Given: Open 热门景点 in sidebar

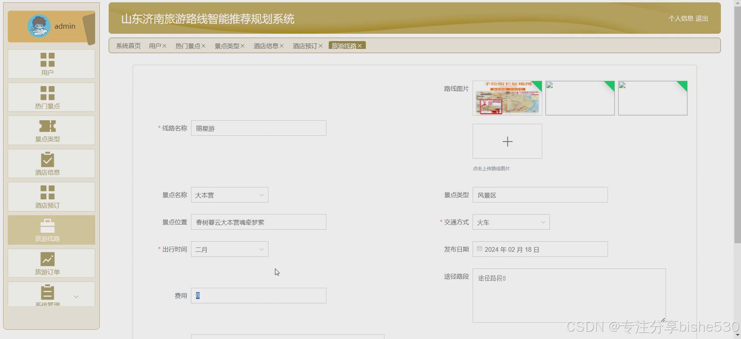Looking at the screenshot, I should point(51,97).
